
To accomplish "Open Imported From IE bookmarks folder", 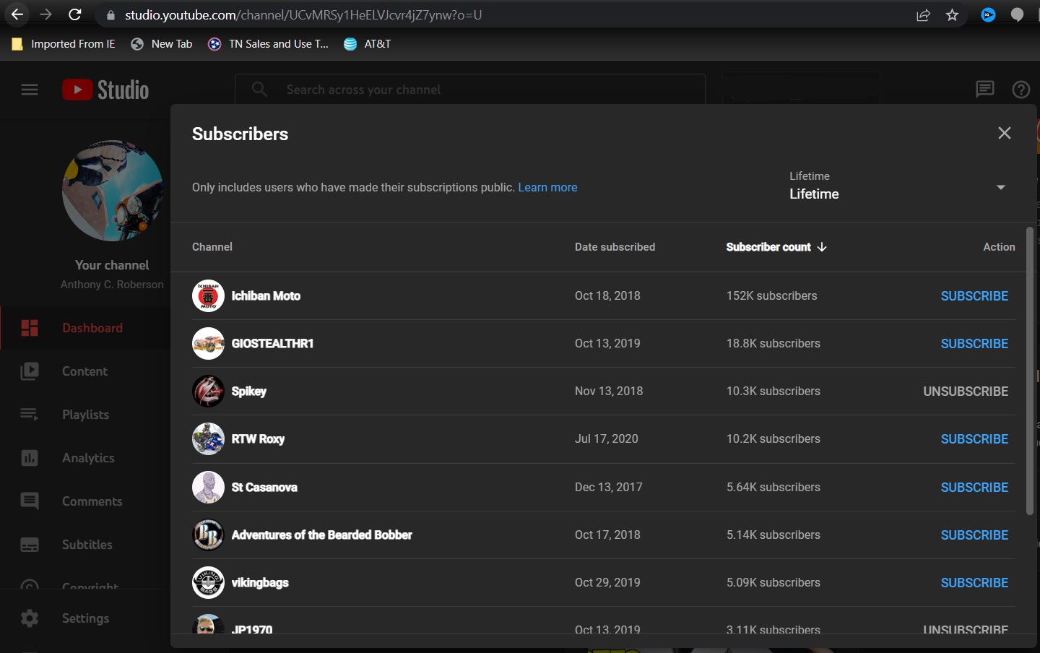I will (64, 44).
